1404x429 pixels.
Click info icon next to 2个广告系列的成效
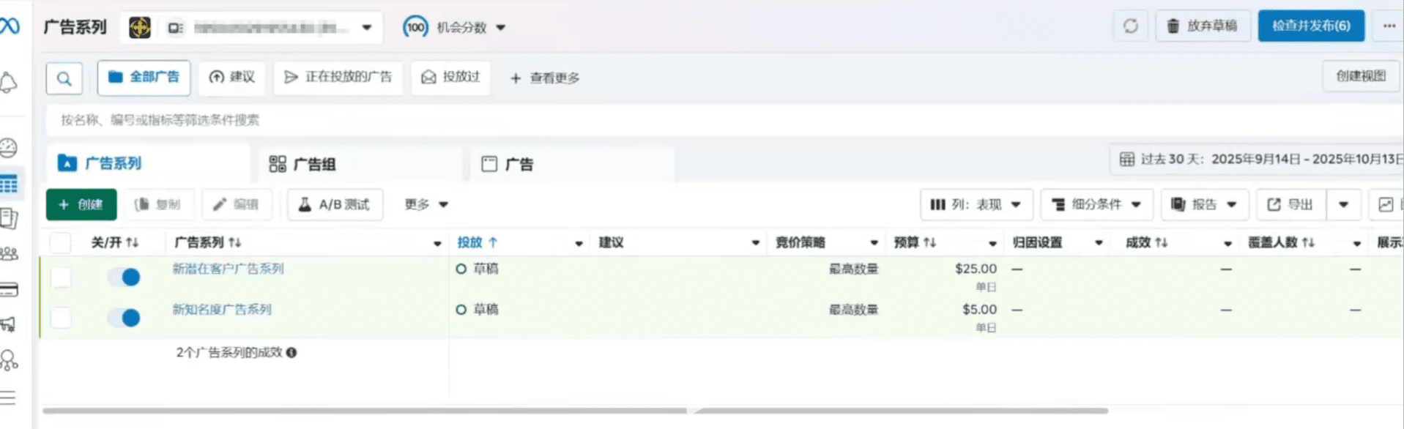pos(291,353)
